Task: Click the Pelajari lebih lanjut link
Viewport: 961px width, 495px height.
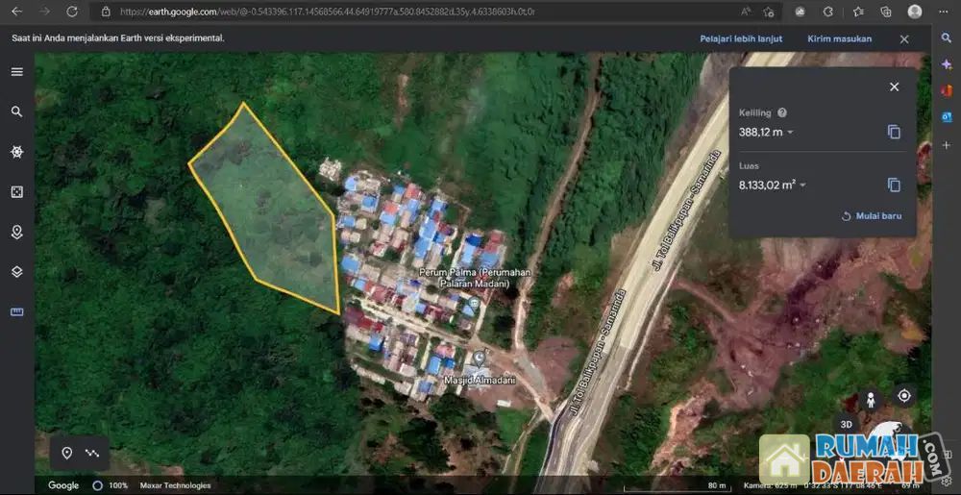Action: point(741,39)
